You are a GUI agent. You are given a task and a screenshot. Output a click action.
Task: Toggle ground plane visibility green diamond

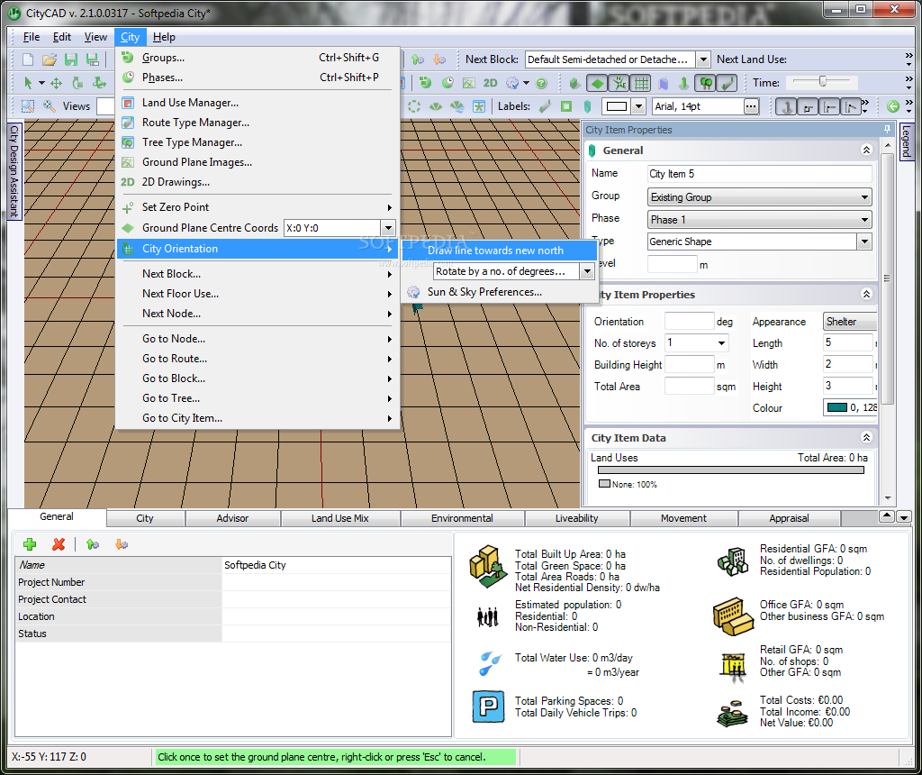(598, 83)
